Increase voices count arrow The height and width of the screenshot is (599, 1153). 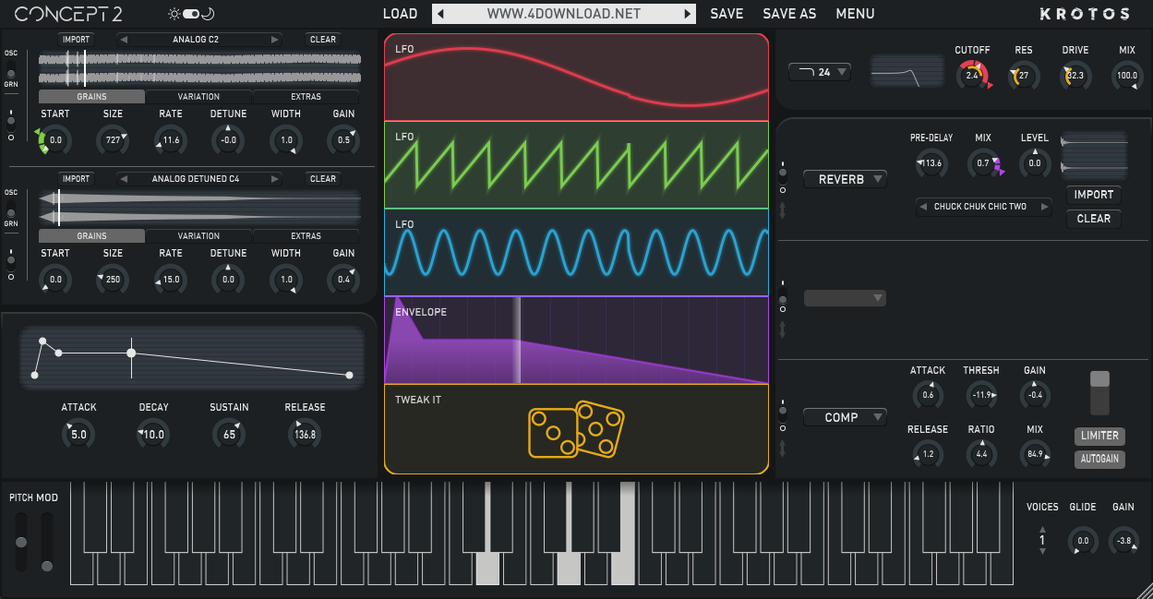point(1043,528)
